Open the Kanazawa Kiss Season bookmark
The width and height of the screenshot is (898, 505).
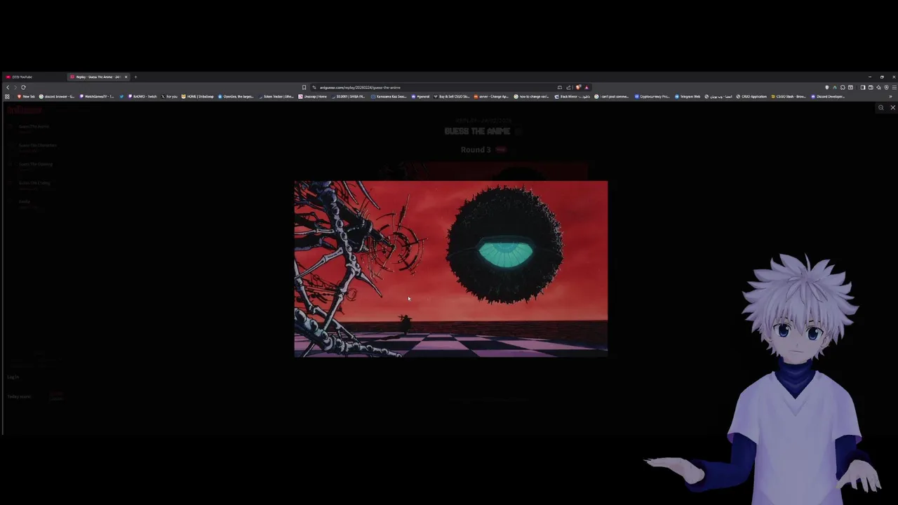point(389,96)
